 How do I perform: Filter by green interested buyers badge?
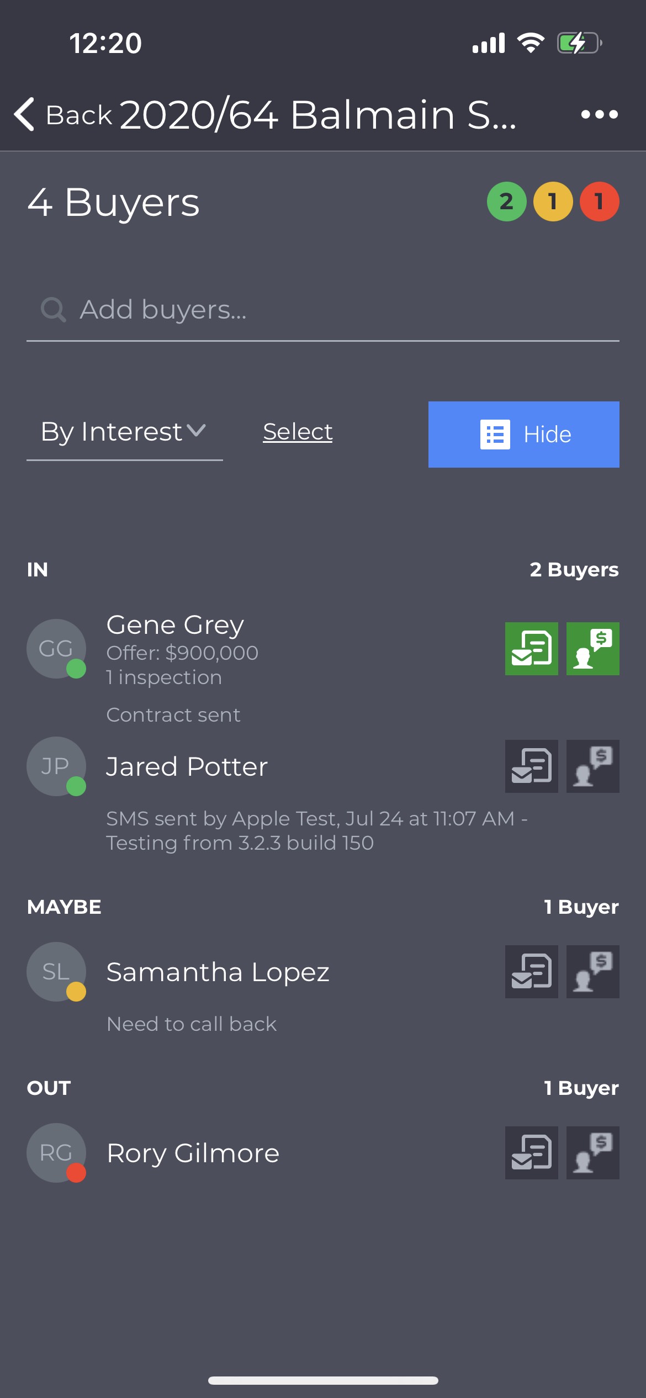click(x=507, y=202)
